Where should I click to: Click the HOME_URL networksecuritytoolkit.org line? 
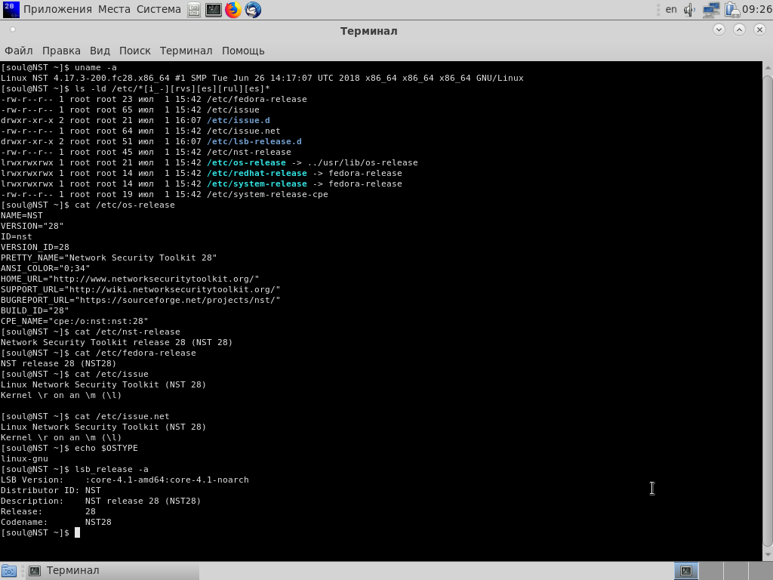click(x=130, y=279)
